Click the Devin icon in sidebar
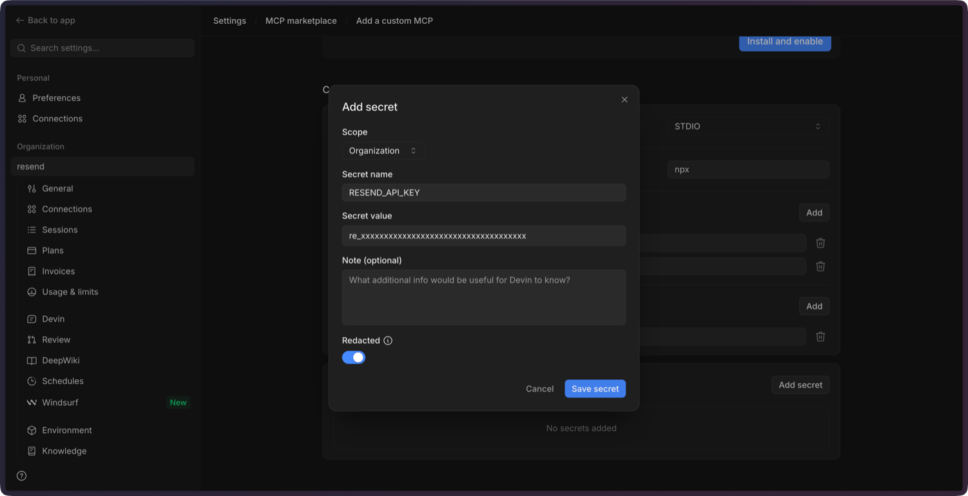968x496 pixels. [32, 319]
